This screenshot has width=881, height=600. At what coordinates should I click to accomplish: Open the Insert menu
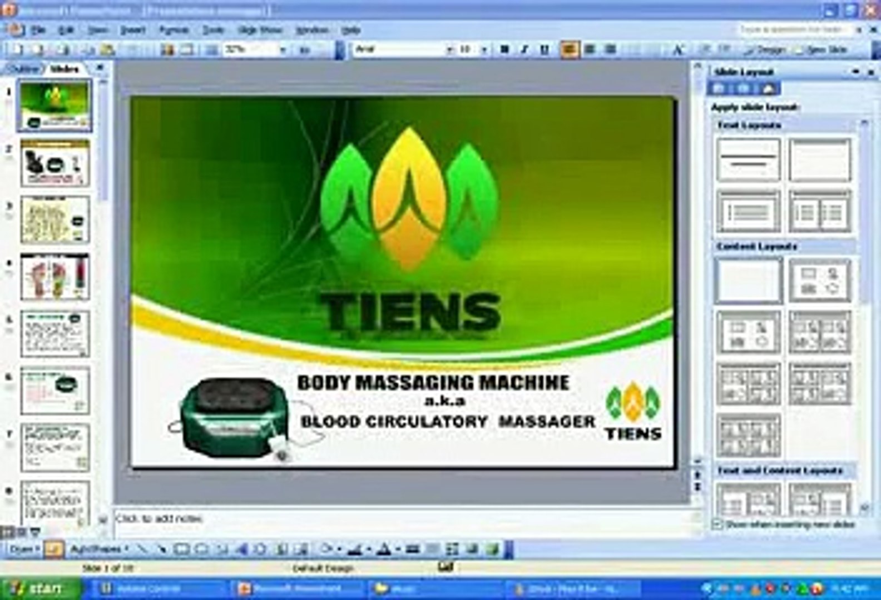(x=133, y=29)
